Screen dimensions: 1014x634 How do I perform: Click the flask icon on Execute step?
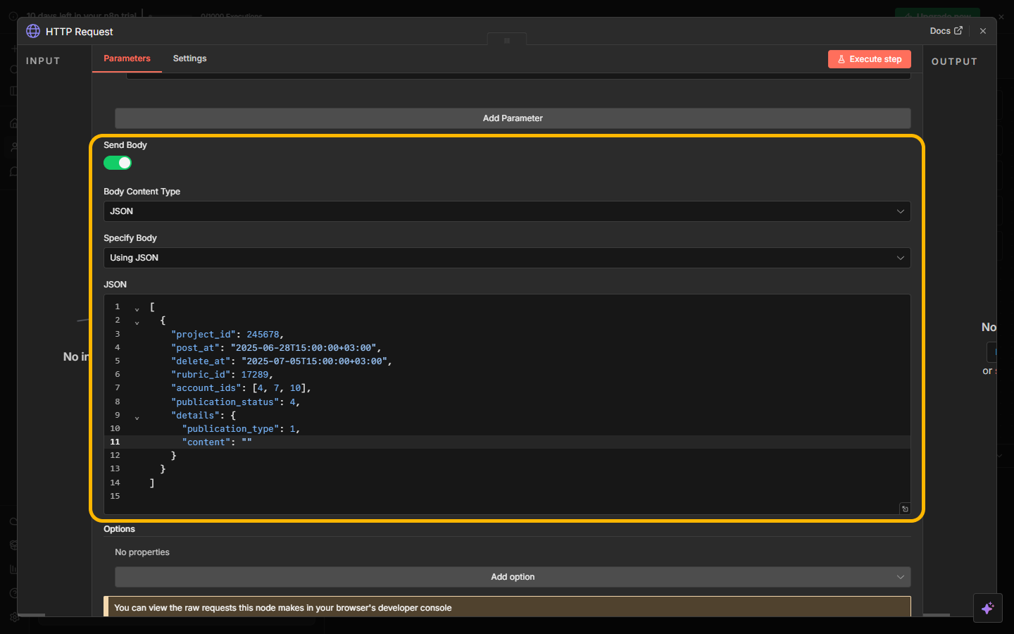point(841,59)
